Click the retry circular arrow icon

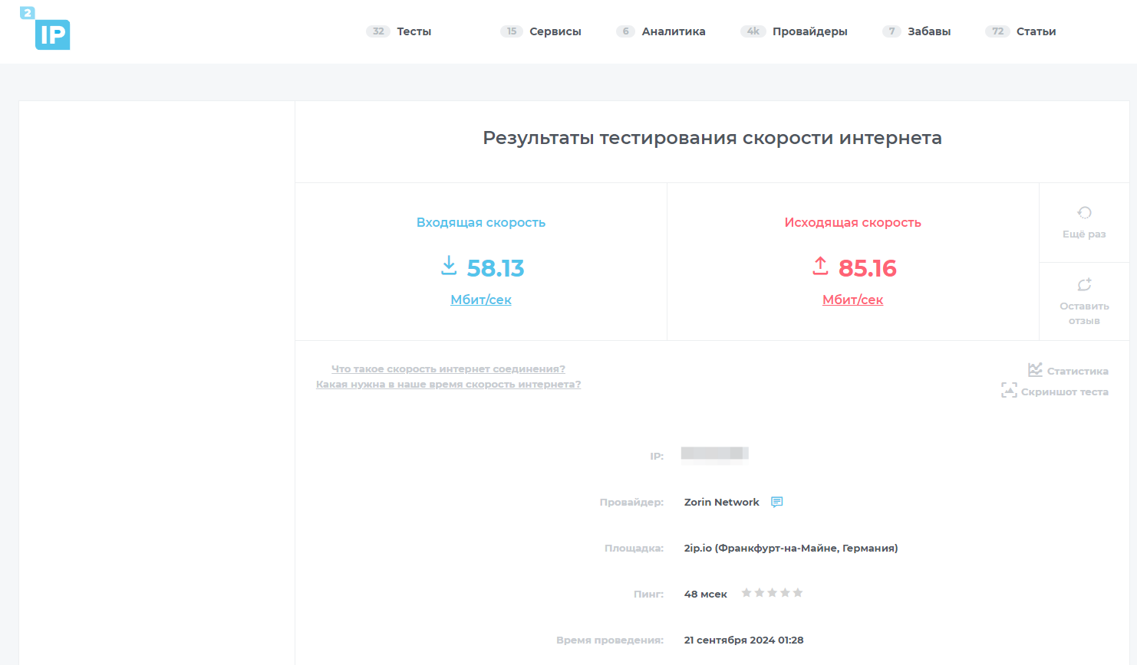1084,213
